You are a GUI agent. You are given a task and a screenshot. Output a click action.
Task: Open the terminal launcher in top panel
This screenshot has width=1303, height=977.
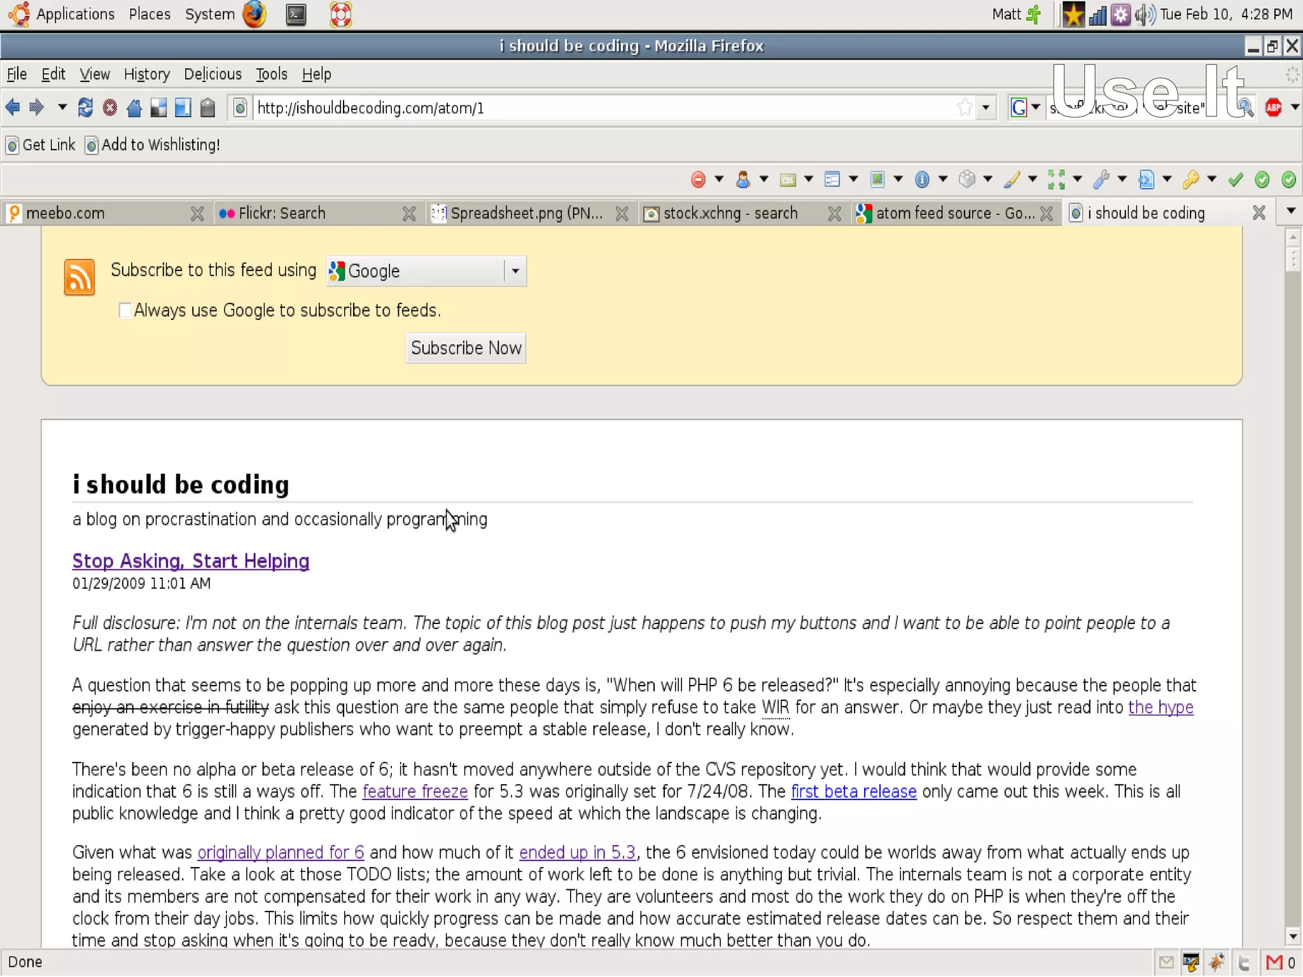(x=296, y=14)
